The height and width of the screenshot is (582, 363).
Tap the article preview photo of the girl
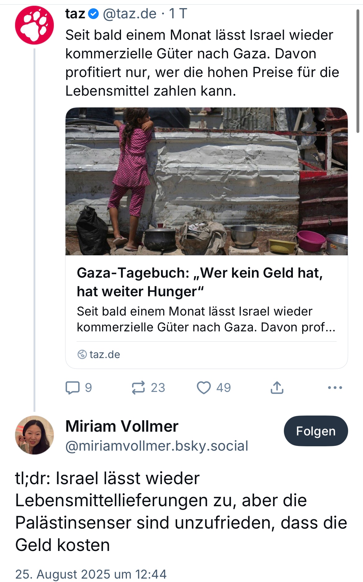pyautogui.click(x=206, y=181)
